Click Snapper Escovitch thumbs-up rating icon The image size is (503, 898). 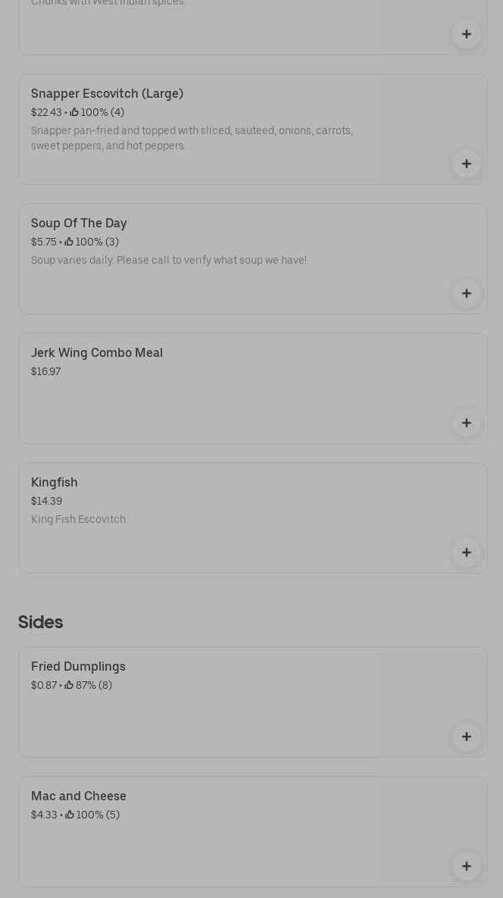[74, 112]
